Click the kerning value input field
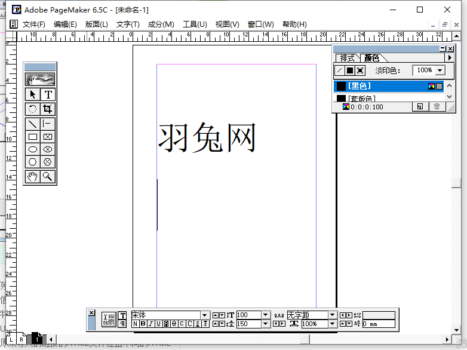The height and width of the screenshot is (350, 467). coord(379,315)
